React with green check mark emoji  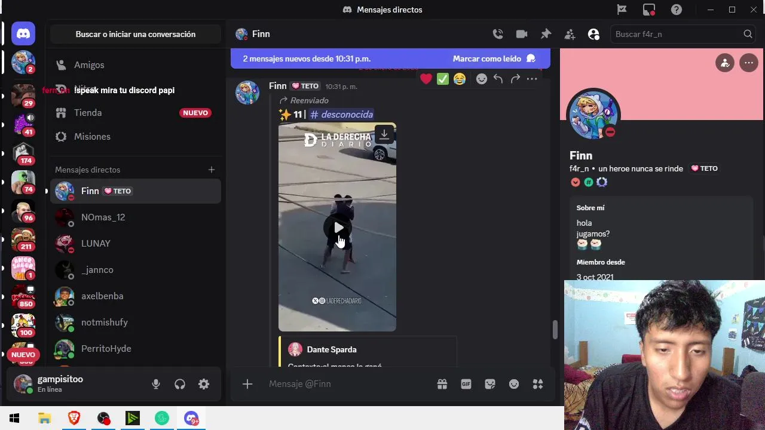point(443,79)
